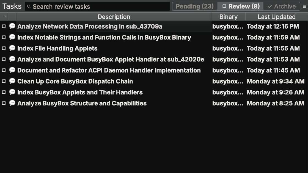308x173 pixels.
Task: Open the comment icon for Index File Handling Applets
Action: pyautogui.click(x=12, y=48)
